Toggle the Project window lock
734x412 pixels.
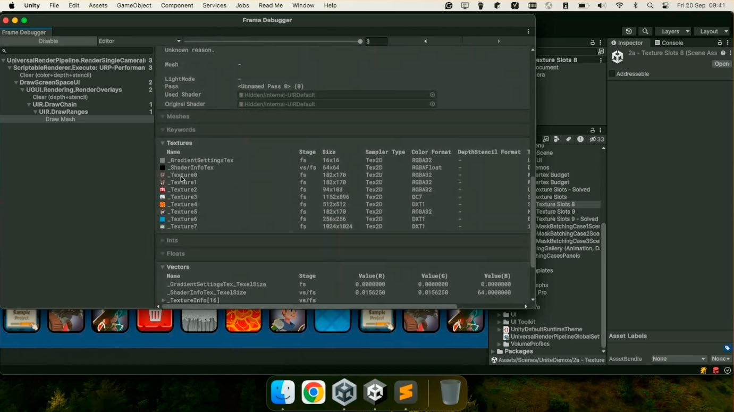(593, 130)
